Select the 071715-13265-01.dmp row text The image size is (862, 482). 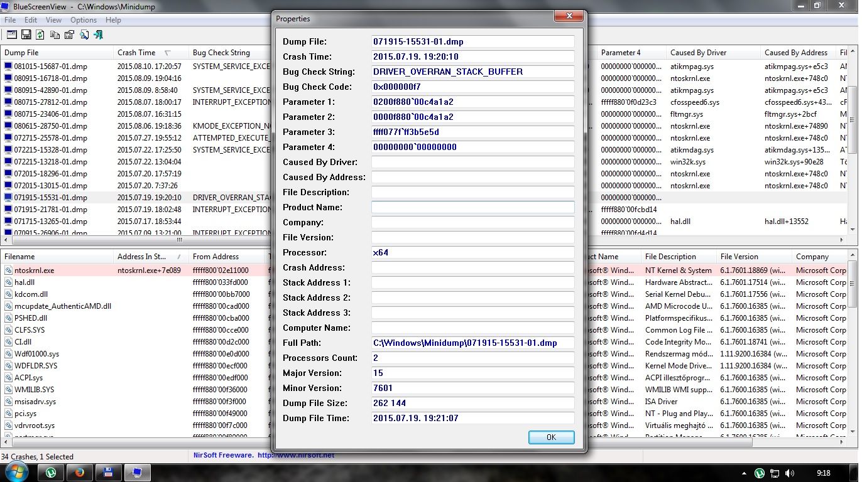click(x=50, y=221)
